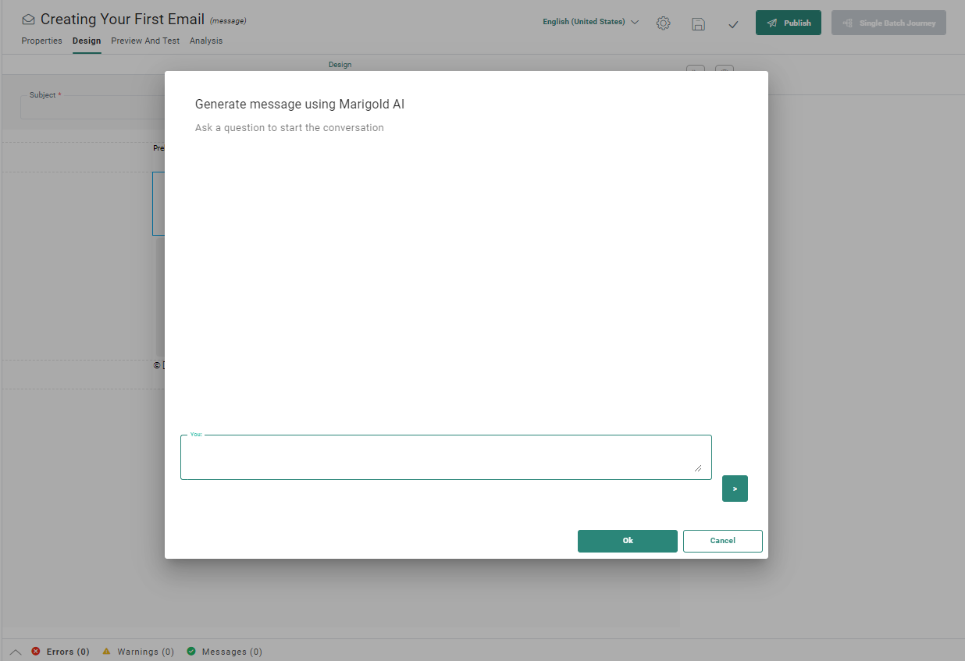Send the prompt with the '>' button

(735, 489)
